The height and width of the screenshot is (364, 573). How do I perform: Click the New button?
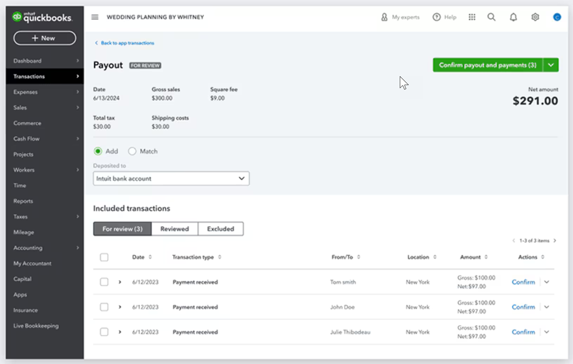coord(45,38)
